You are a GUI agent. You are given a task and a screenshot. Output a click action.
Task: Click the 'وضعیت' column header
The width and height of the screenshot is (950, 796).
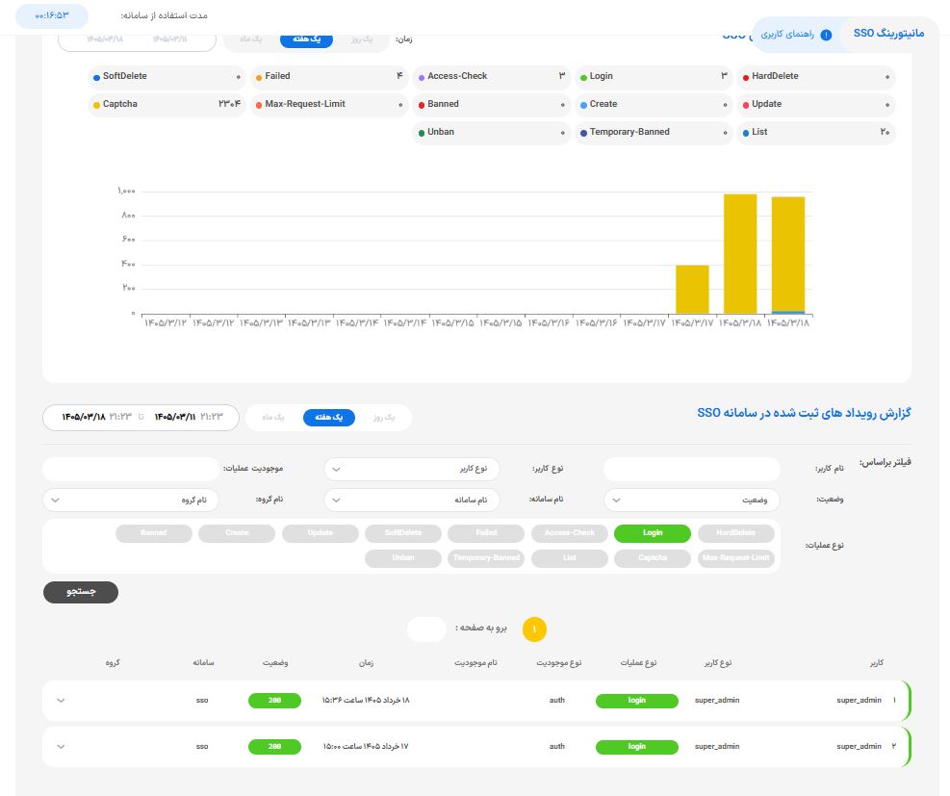pos(275,663)
